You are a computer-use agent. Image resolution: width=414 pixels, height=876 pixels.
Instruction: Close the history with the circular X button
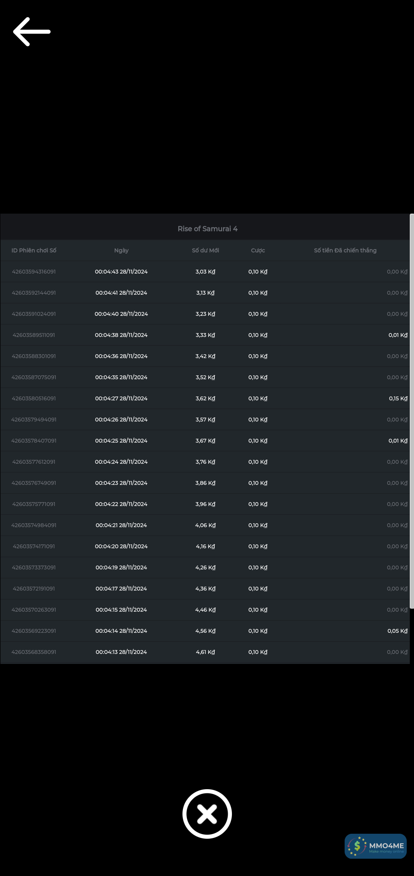pos(207,814)
